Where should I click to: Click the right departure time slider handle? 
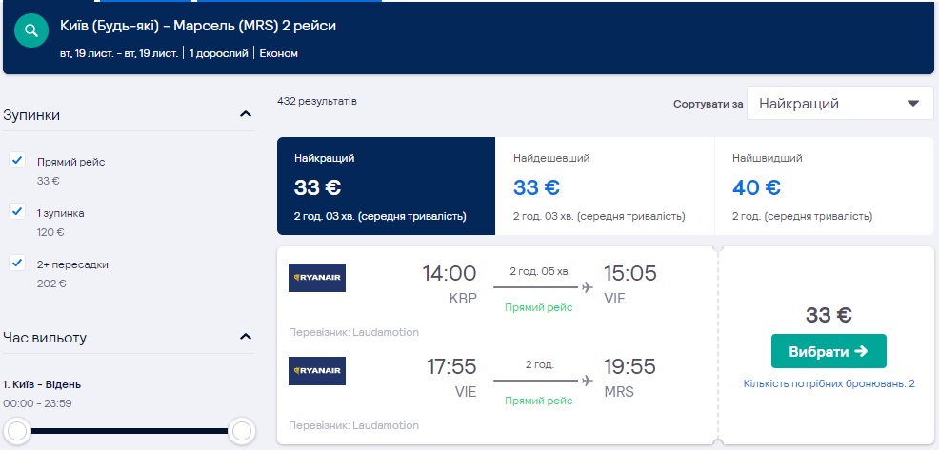pyautogui.click(x=242, y=432)
